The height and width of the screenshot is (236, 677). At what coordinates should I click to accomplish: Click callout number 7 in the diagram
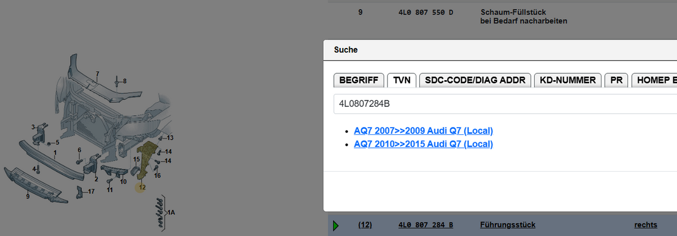[x=97, y=74]
